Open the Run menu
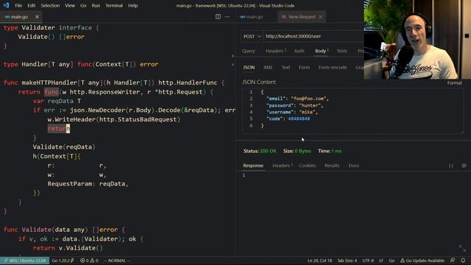The image size is (471, 265). click(x=96, y=5)
